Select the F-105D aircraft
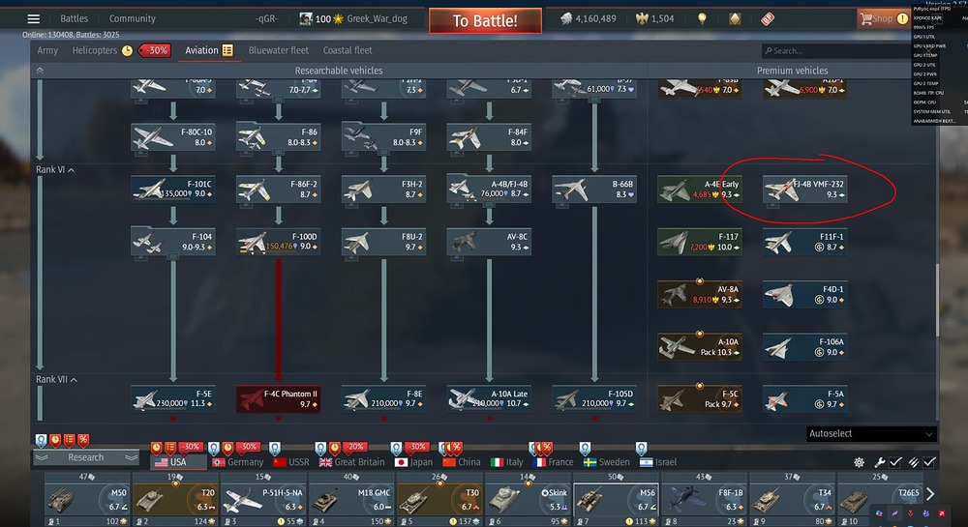The height and width of the screenshot is (527, 968). click(x=594, y=398)
